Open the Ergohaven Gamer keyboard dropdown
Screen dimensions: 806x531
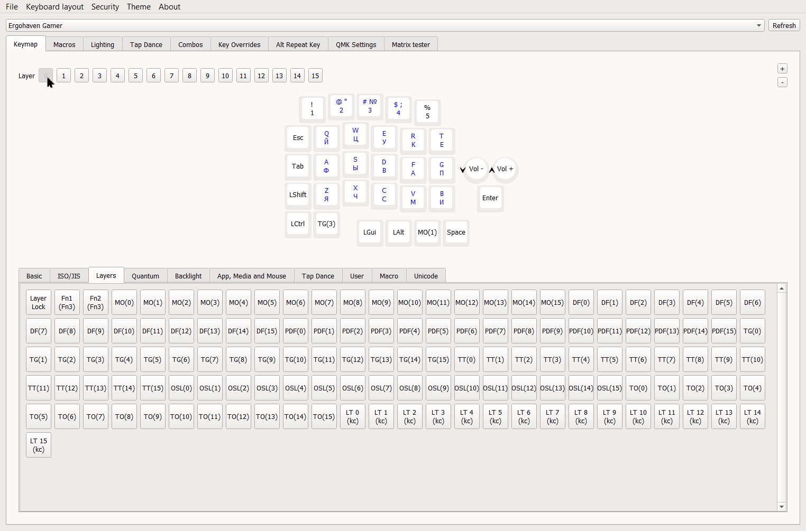pyautogui.click(x=385, y=25)
